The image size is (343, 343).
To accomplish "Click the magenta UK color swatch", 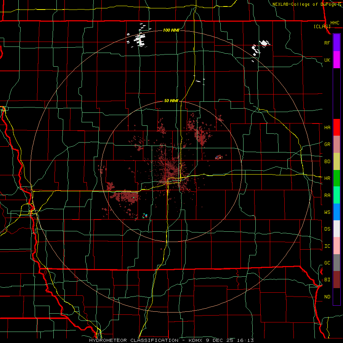I will (337, 60).
